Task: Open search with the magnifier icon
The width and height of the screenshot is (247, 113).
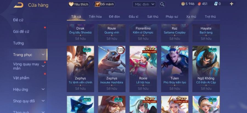Action: (162, 4)
